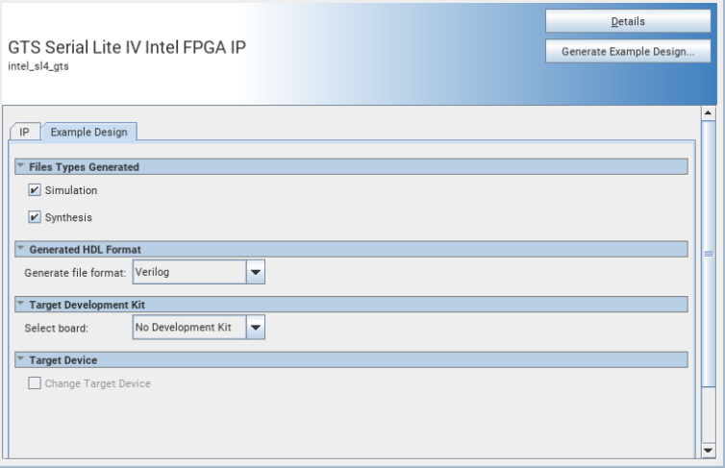Collapse the Generated HDL Format section triangle
725x468 pixels.
click(x=20, y=249)
